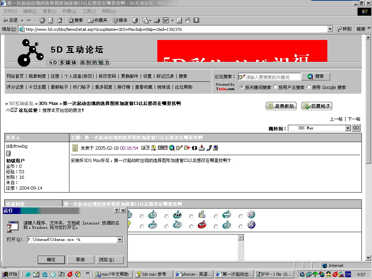This screenshot has width=372, height=279.
Task: Click the CH language indicator in system tray
Action: (x=348, y=275)
